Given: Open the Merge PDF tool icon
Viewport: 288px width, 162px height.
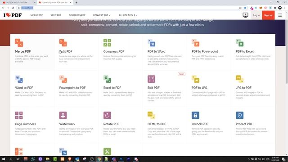Looking at the screenshot, I should click(19, 43).
